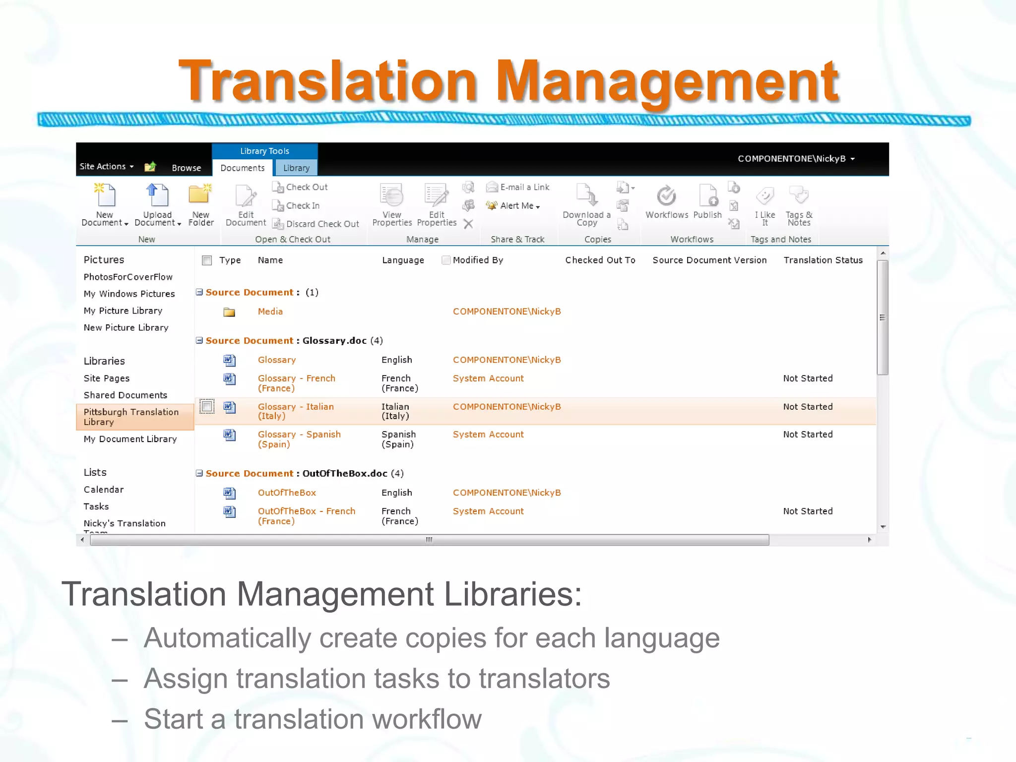This screenshot has height=762, width=1016.
Task: Click the Publish ribbon icon
Action: coord(708,195)
